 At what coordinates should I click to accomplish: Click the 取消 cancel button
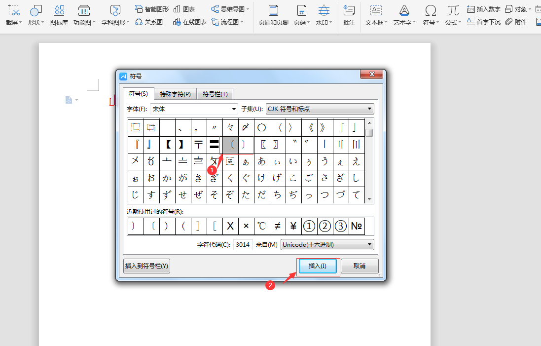coord(360,266)
